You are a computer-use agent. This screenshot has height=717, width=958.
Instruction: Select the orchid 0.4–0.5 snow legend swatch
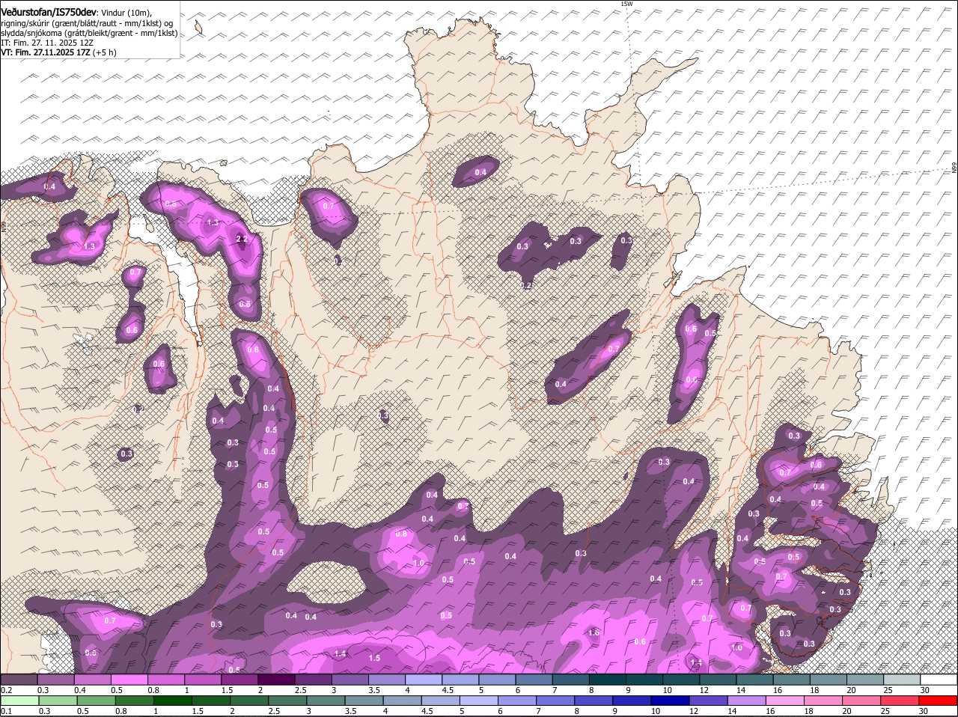click(92, 679)
